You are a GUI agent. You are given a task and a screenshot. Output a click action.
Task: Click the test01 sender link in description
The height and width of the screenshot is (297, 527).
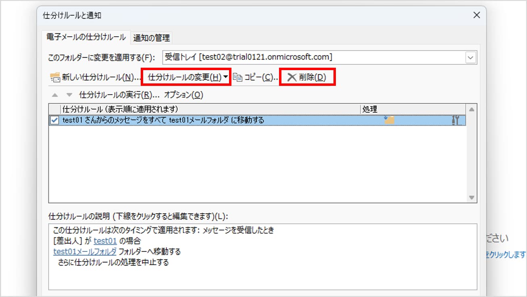[x=105, y=241]
